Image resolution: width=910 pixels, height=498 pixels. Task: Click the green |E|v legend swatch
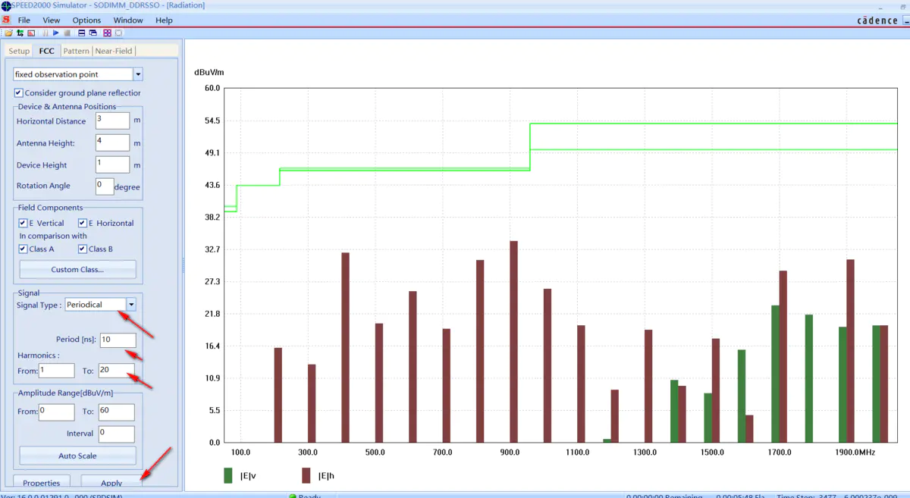pos(227,475)
